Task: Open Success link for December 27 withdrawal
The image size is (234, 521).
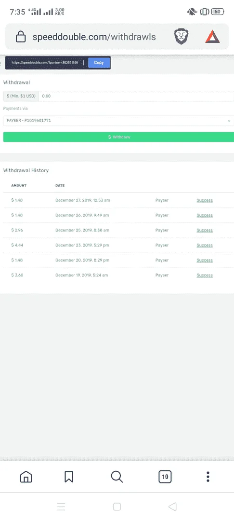Action: pos(205,200)
